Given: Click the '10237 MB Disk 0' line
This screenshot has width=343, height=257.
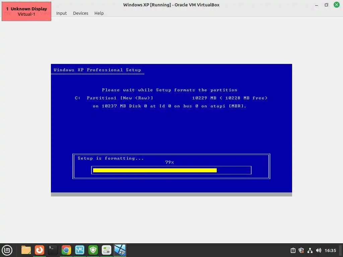Looking at the screenshot, I should 169,106.
